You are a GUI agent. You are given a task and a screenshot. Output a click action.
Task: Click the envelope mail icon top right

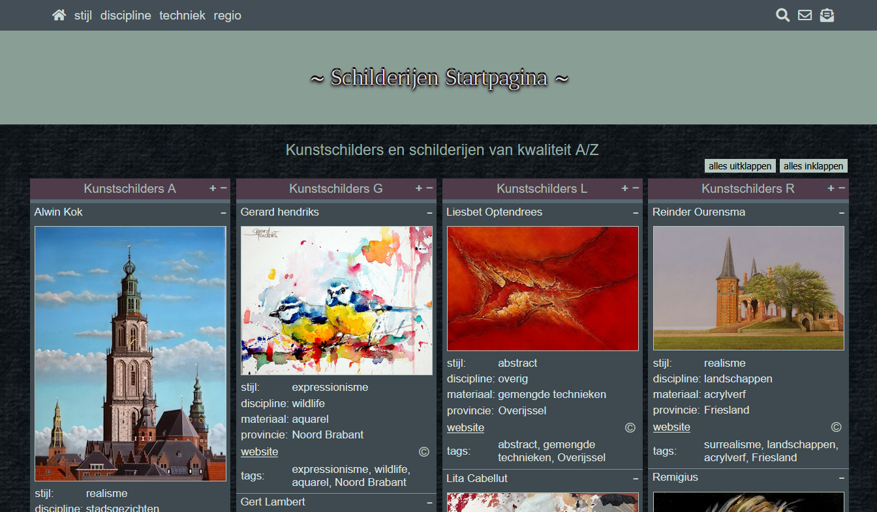pyautogui.click(x=805, y=14)
